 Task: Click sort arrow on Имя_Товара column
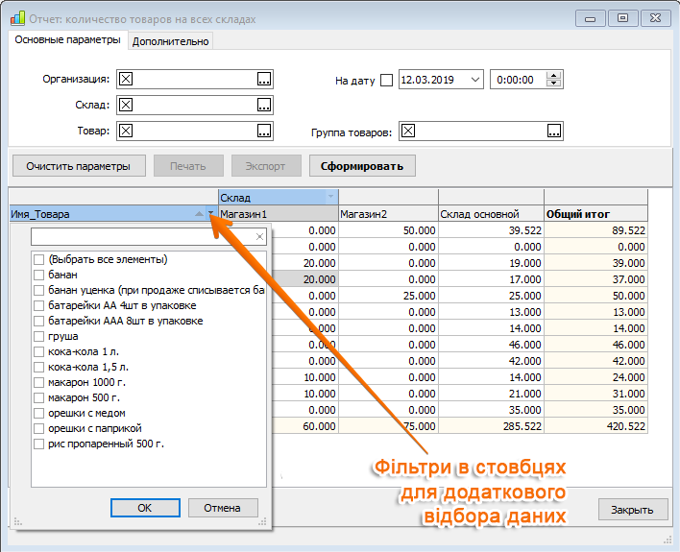click(x=199, y=214)
